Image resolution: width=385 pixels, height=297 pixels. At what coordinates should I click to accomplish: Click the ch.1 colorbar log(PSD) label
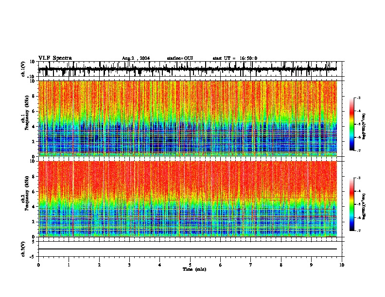click(364, 127)
